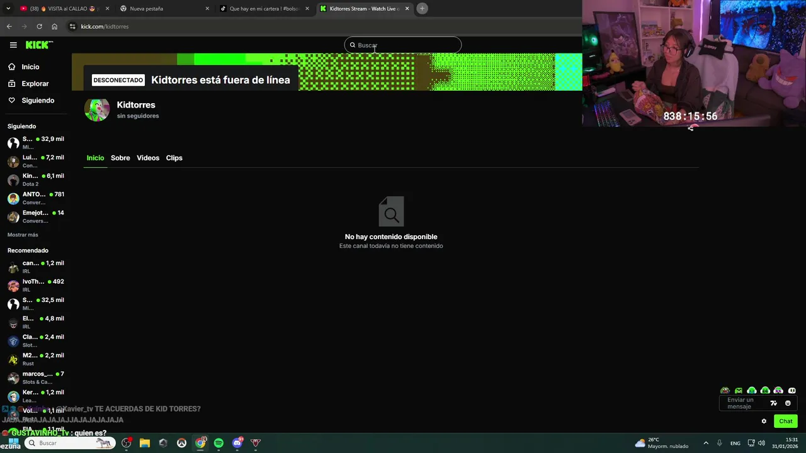Open followed channel with 32,9 mil viewers
The width and height of the screenshot is (806, 453).
point(36,143)
